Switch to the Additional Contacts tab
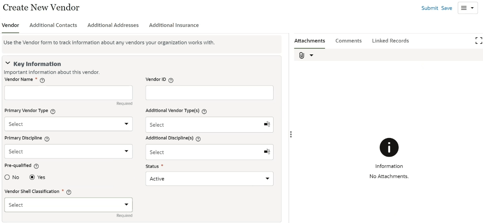This screenshot has height=223, width=483. click(x=53, y=25)
